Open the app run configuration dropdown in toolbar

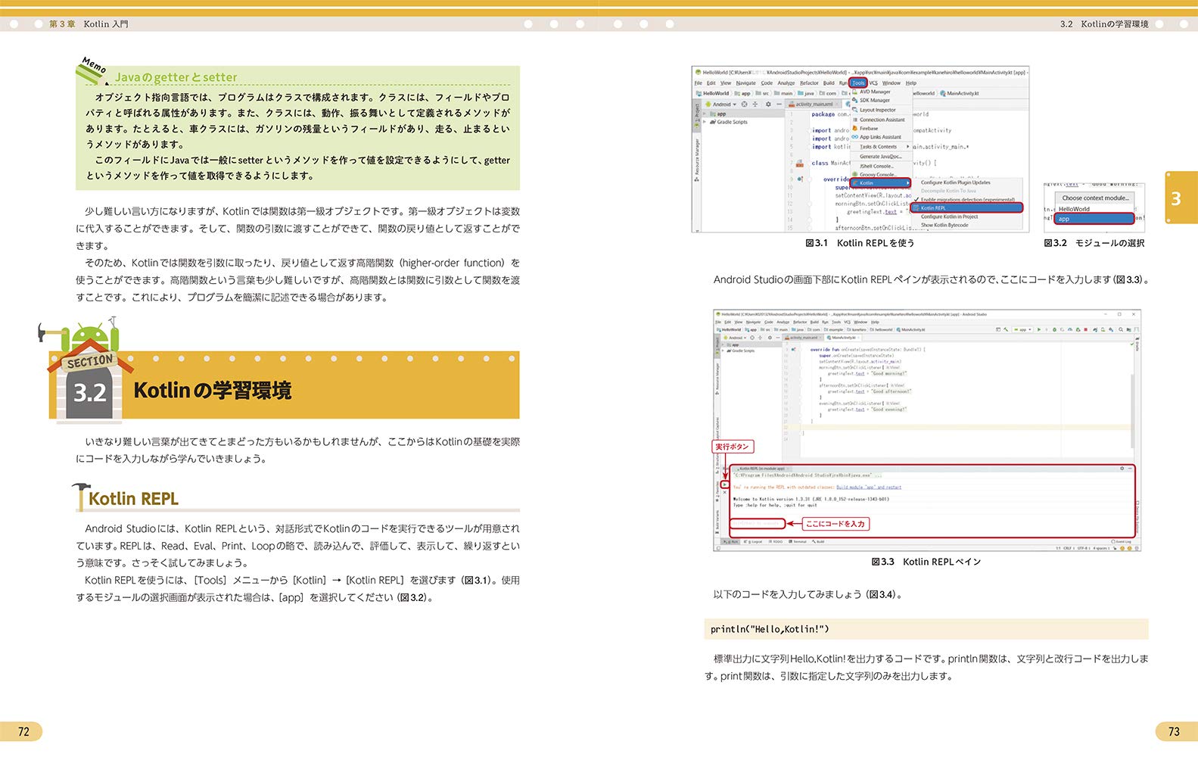click(1022, 330)
